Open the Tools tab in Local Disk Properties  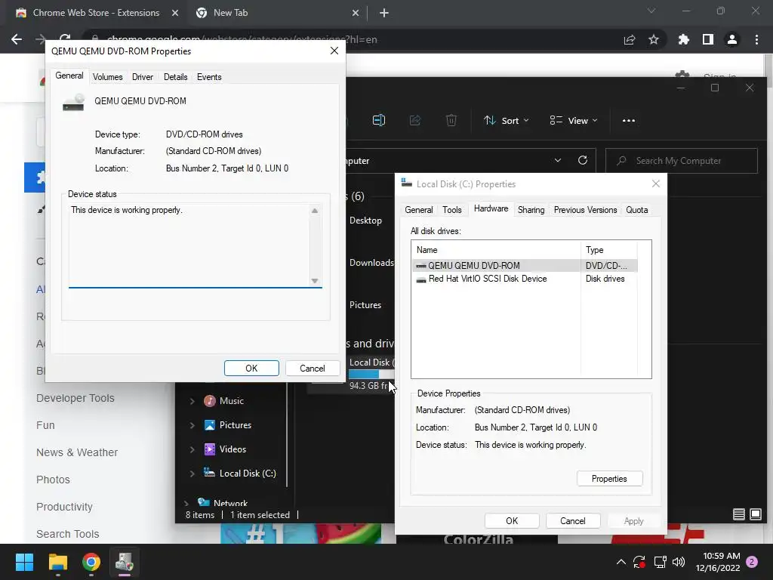(x=452, y=210)
